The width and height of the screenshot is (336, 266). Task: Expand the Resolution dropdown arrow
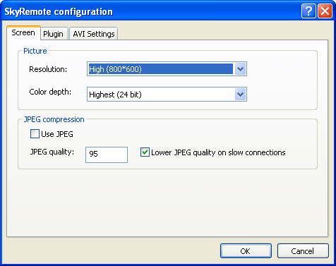click(240, 69)
